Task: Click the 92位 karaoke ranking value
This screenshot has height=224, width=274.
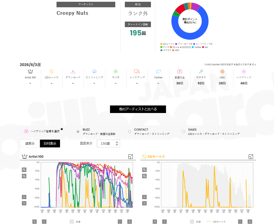Action: 201,83
